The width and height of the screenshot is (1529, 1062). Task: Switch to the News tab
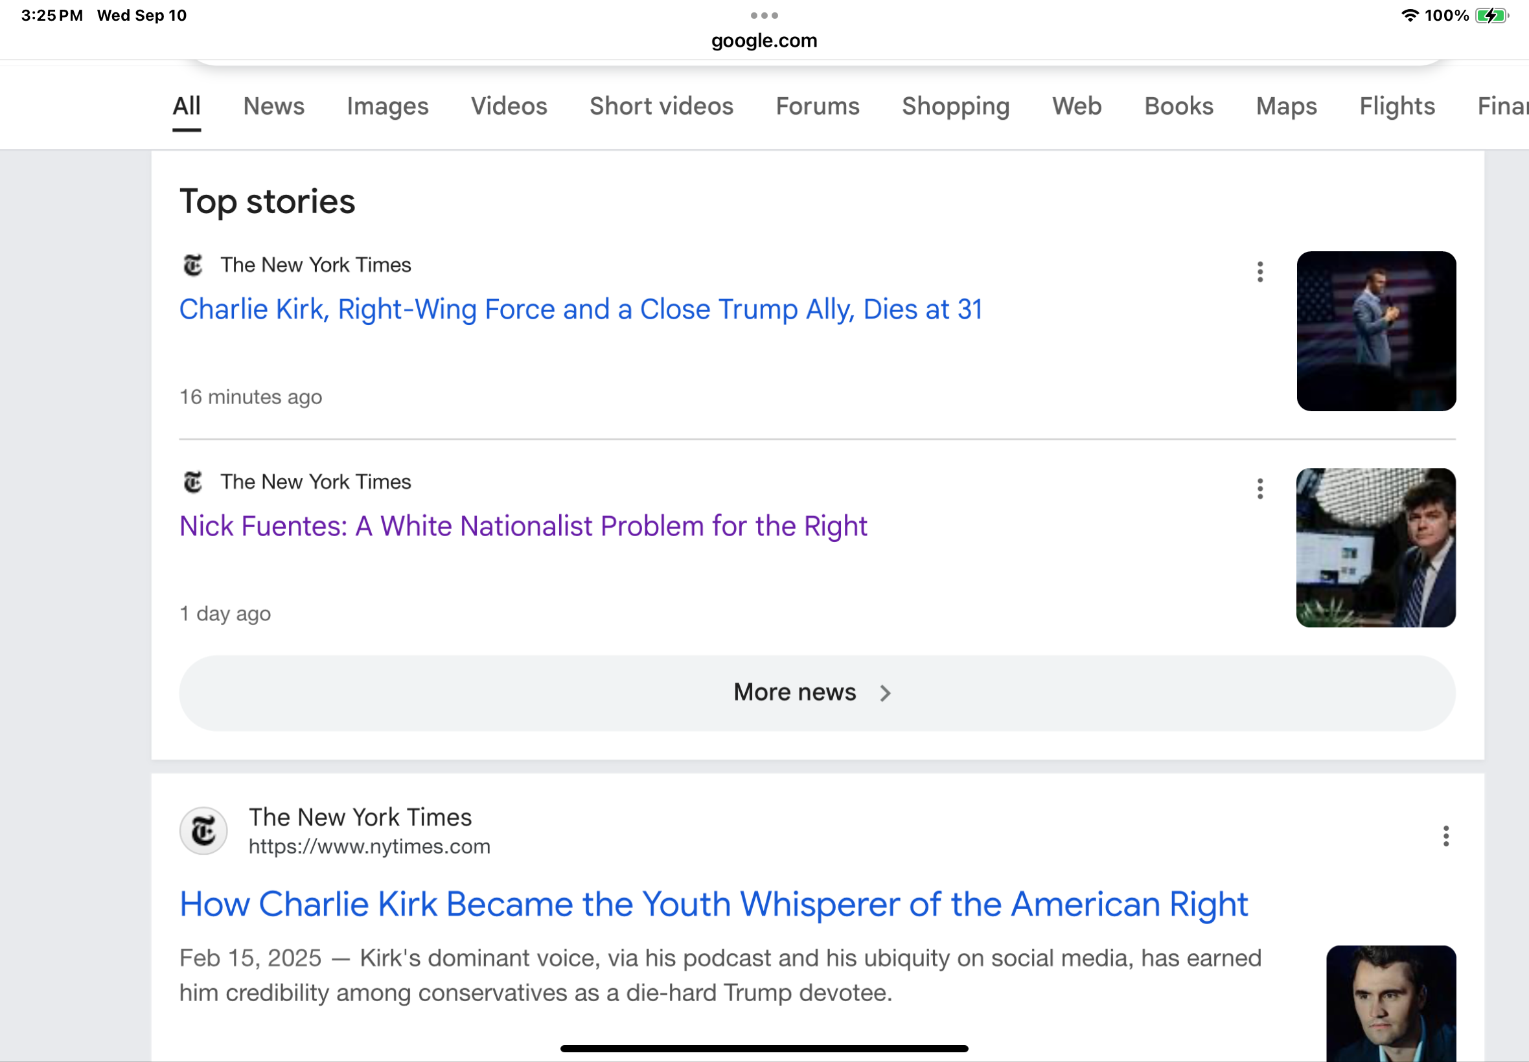point(273,106)
